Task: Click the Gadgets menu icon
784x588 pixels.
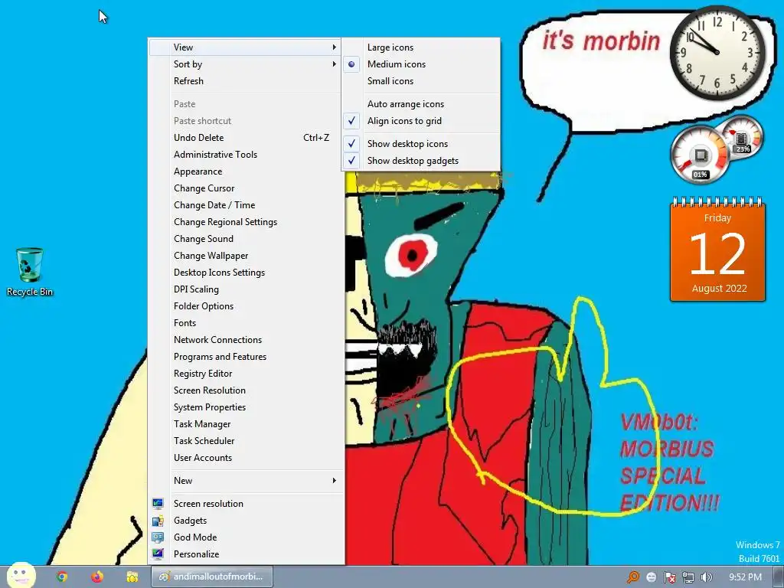Action: click(158, 521)
